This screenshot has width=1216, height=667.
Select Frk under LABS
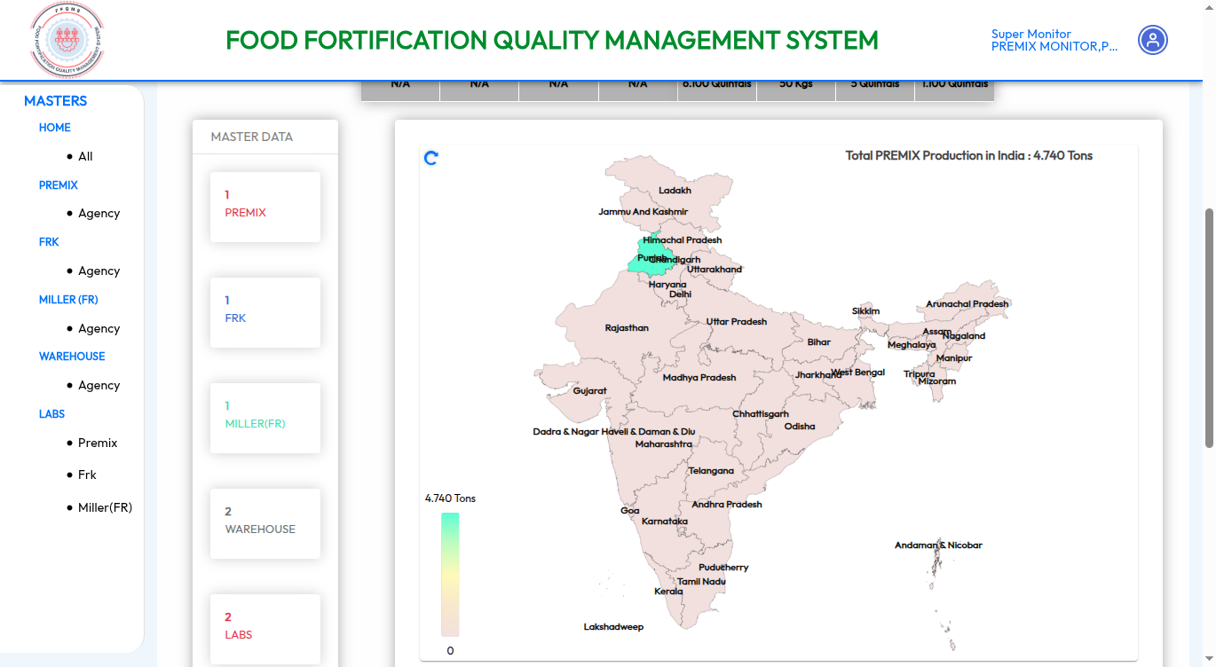click(87, 475)
